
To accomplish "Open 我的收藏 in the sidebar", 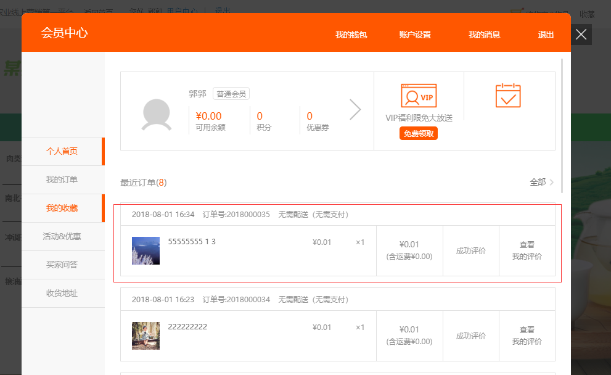I will pos(62,208).
